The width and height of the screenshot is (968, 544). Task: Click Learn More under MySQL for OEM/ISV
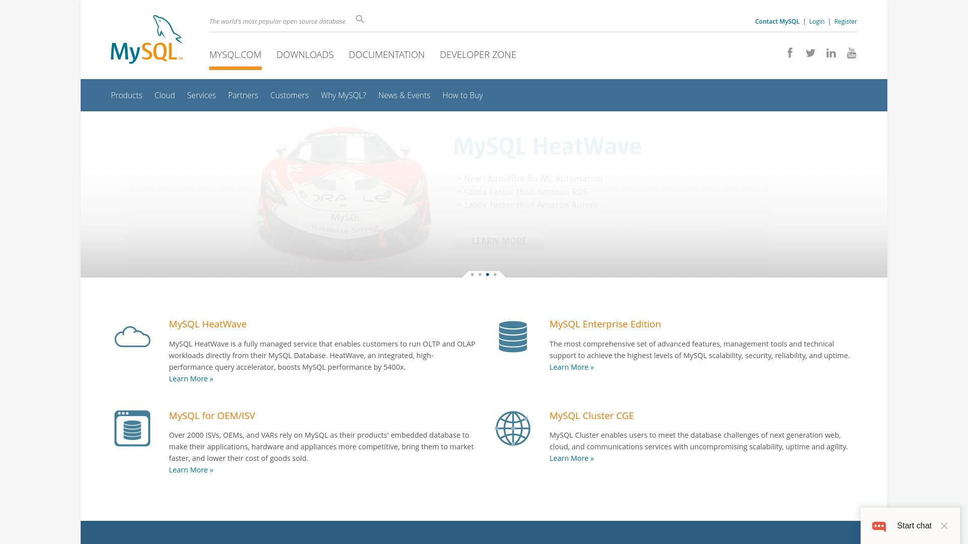click(x=191, y=470)
